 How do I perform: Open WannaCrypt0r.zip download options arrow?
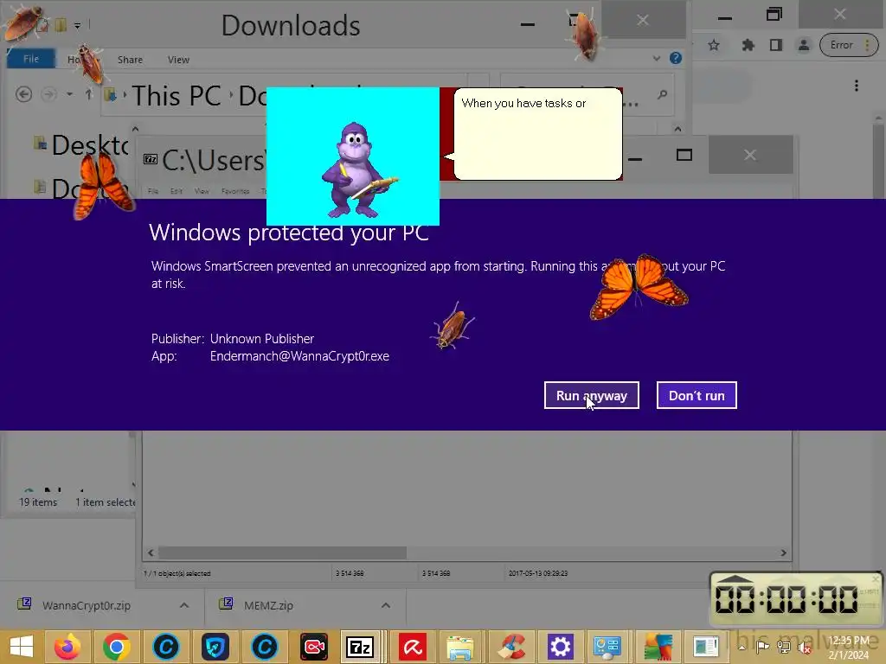tap(184, 605)
